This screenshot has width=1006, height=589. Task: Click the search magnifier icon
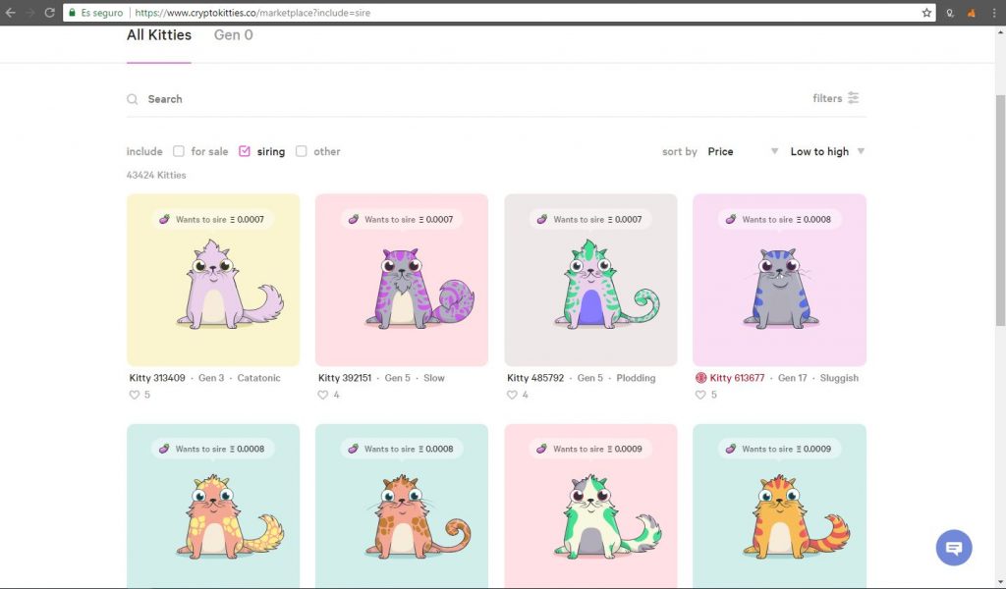click(x=133, y=99)
